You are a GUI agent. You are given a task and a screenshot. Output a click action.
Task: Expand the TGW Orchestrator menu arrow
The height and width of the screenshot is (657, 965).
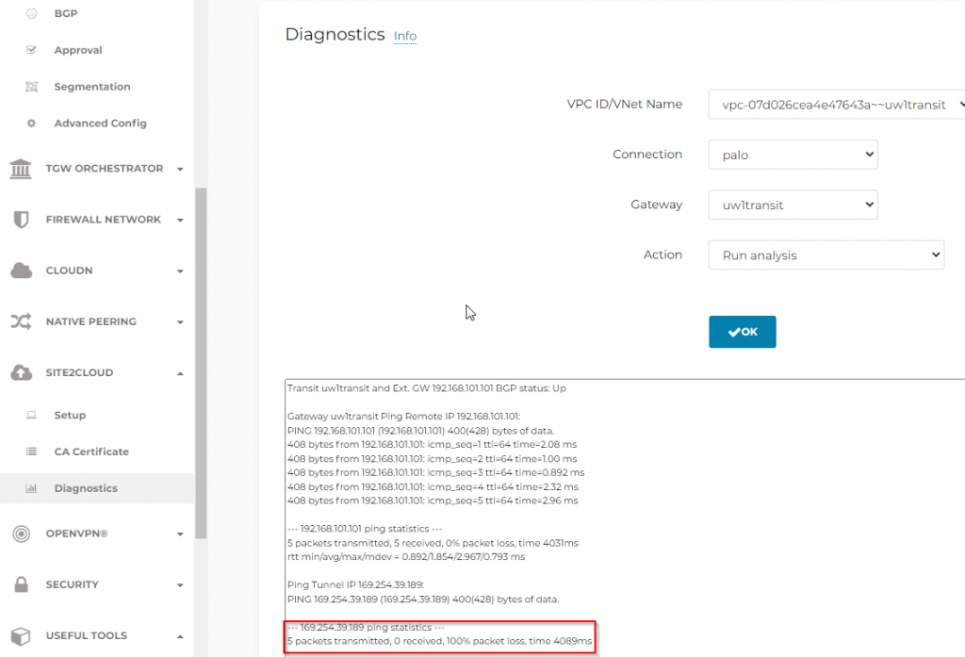tap(180, 169)
